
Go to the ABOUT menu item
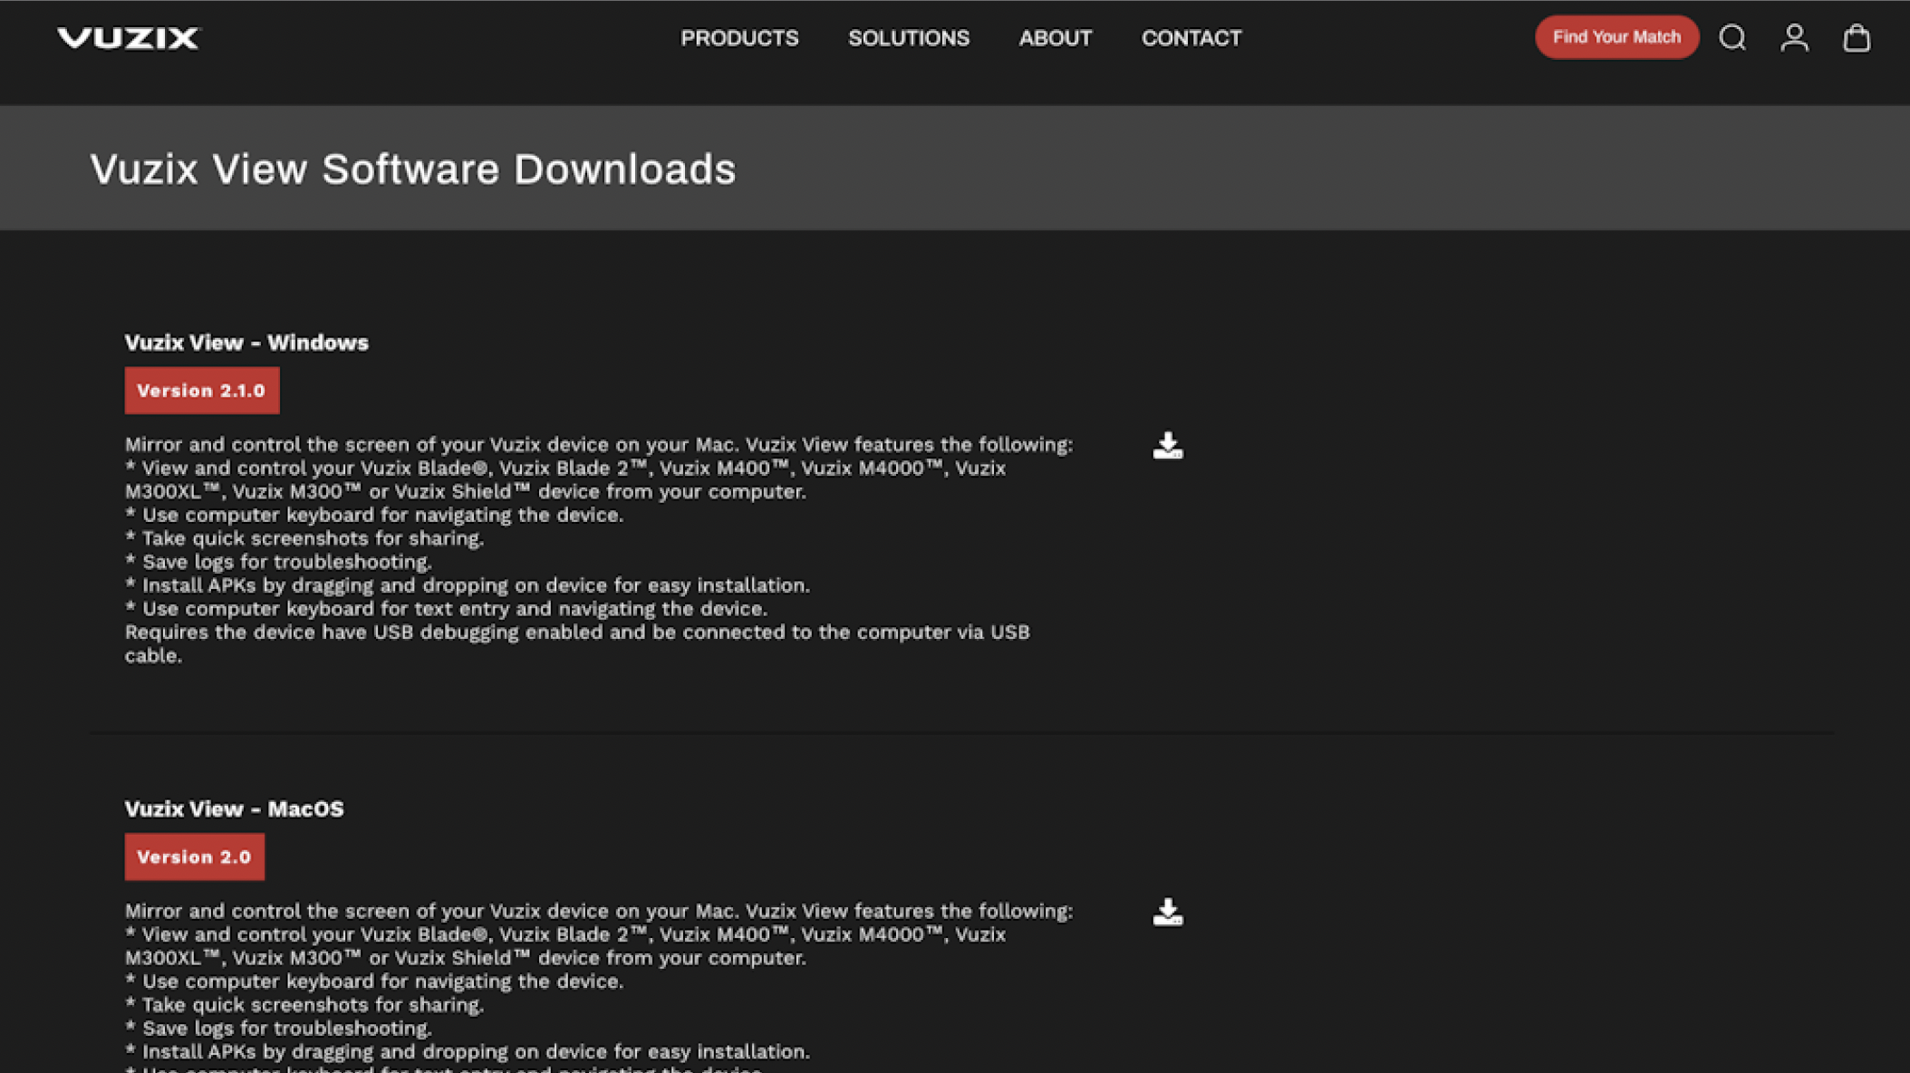click(1055, 38)
